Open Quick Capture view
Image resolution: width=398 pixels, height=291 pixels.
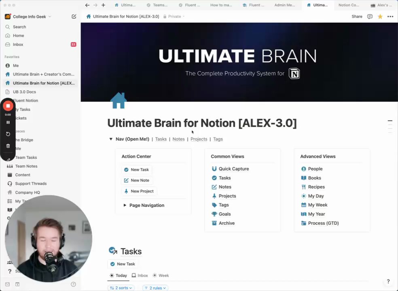(x=230, y=169)
